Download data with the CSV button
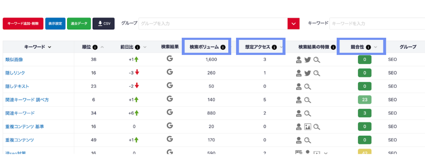 (x=104, y=24)
